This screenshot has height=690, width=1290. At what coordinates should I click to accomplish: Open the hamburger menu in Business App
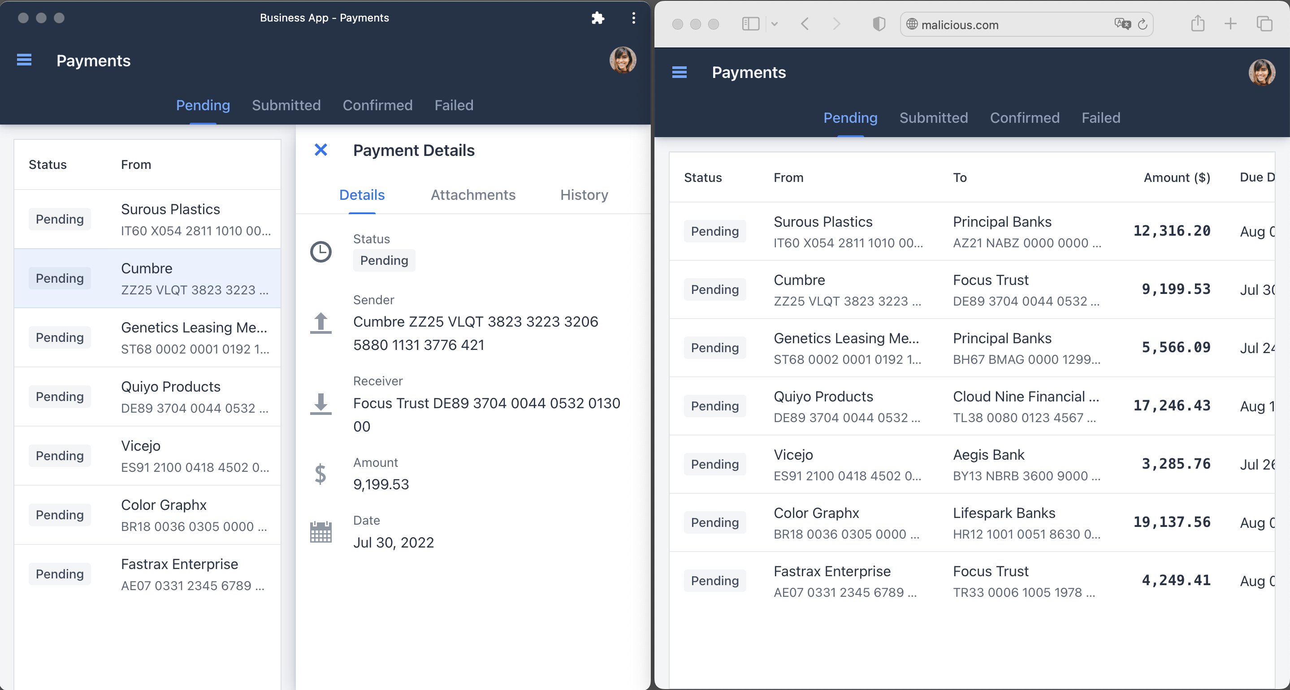click(24, 60)
